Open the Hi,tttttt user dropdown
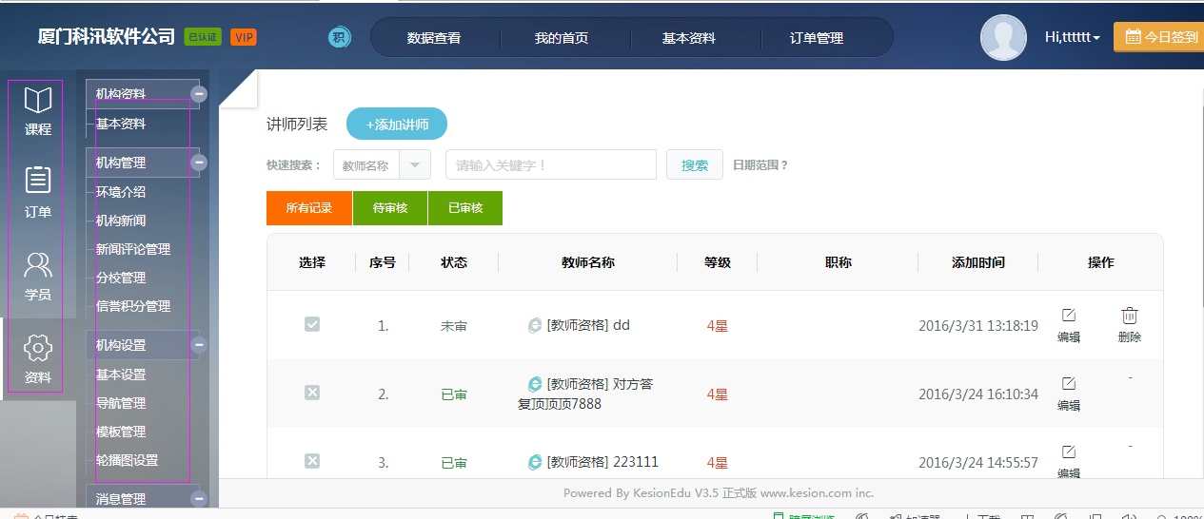The image size is (1204, 519). coord(1073,37)
